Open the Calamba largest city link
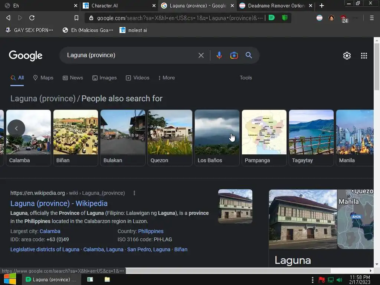 click(x=50, y=231)
